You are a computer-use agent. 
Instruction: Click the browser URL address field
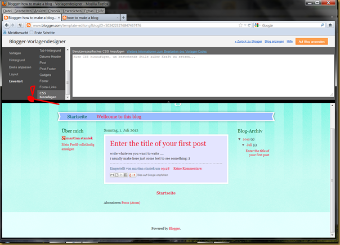[135, 25]
